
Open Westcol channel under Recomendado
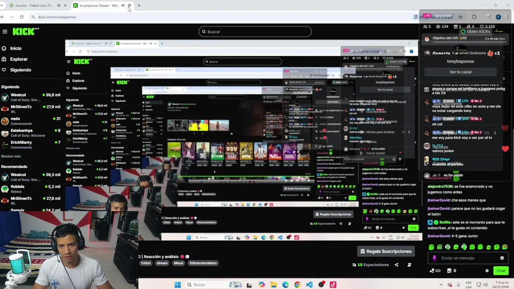(x=31, y=177)
